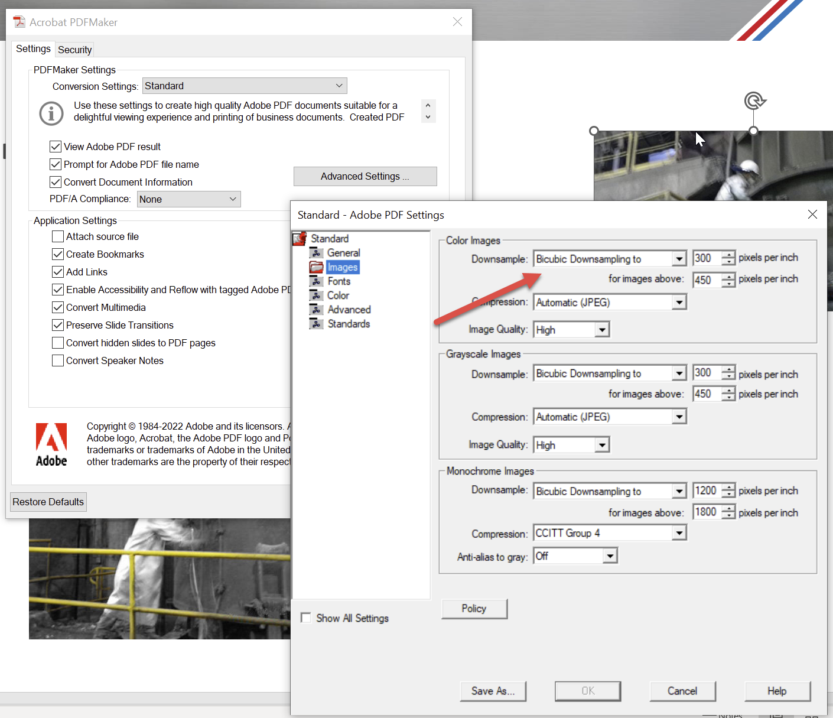Disable Create Bookmarks
Image resolution: width=833 pixels, height=718 pixels.
(x=57, y=254)
